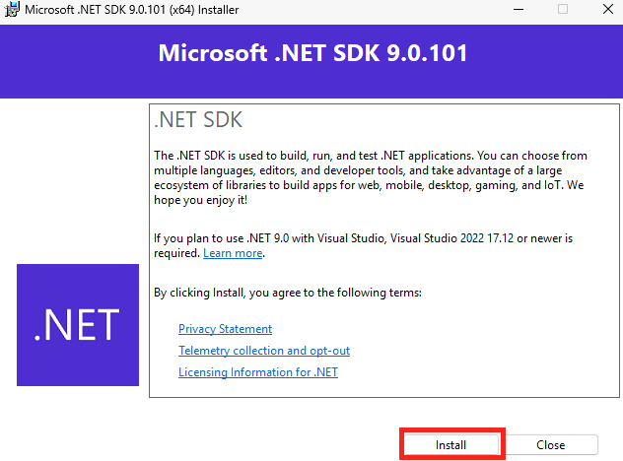This screenshot has width=623, height=461.
Task: Click the installer icon in the title bar
Action: pos(12,9)
